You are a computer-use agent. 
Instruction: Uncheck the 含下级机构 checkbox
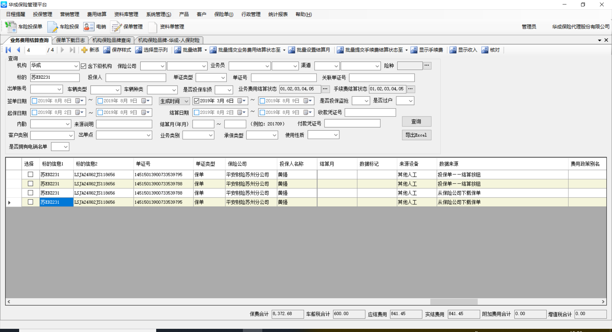[x=84, y=66]
